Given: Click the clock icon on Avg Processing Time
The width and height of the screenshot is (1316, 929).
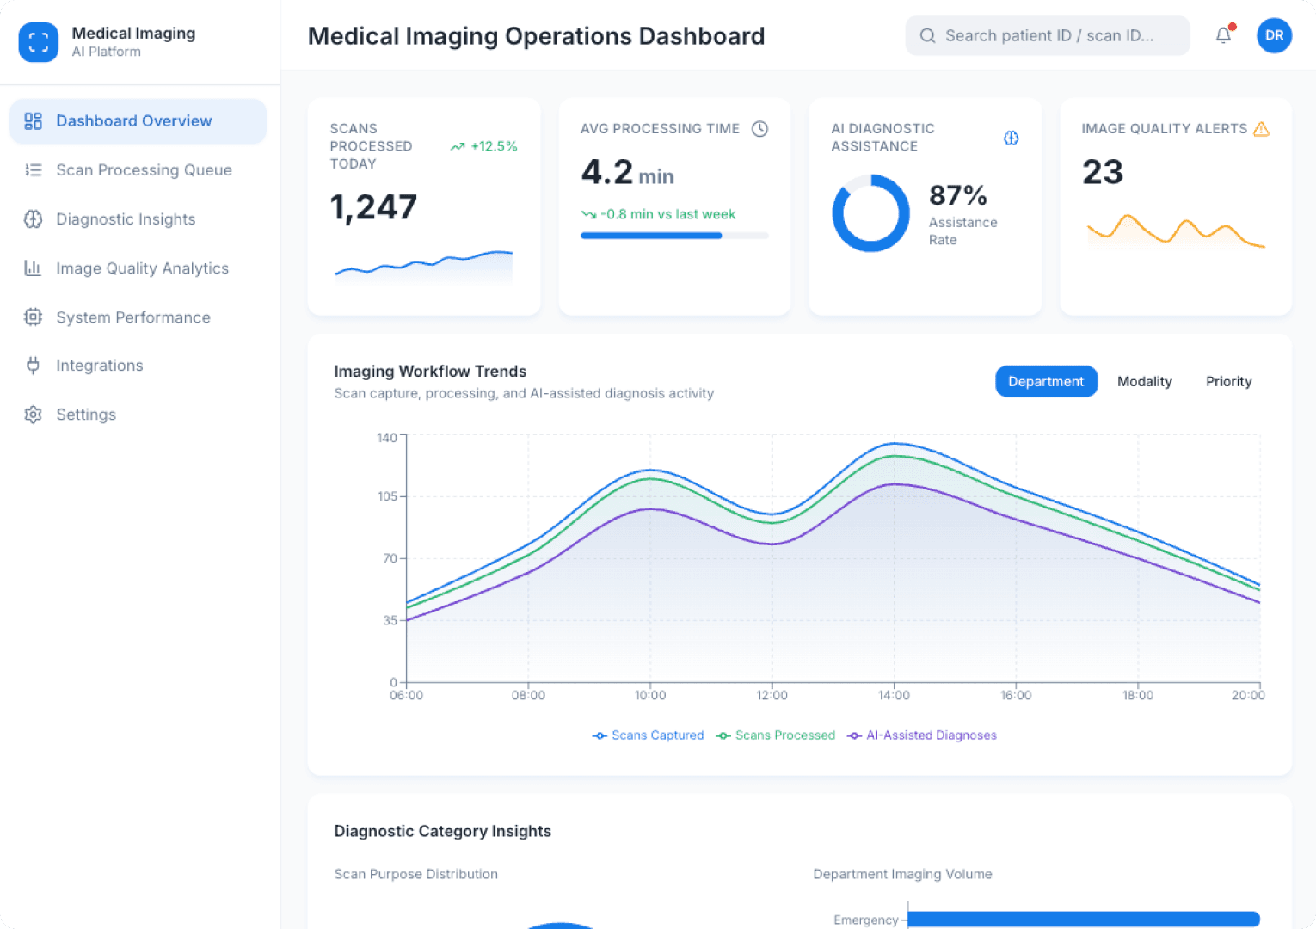Looking at the screenshot, I should click(759, 129).
